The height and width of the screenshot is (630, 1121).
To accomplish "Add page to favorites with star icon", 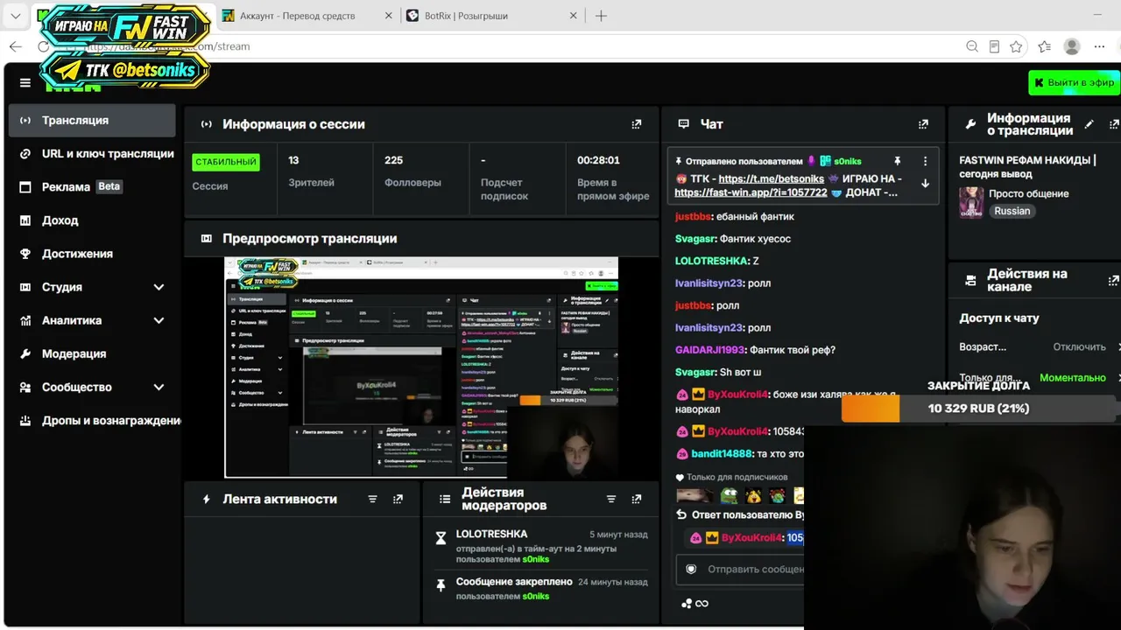I will [1016, 46].
